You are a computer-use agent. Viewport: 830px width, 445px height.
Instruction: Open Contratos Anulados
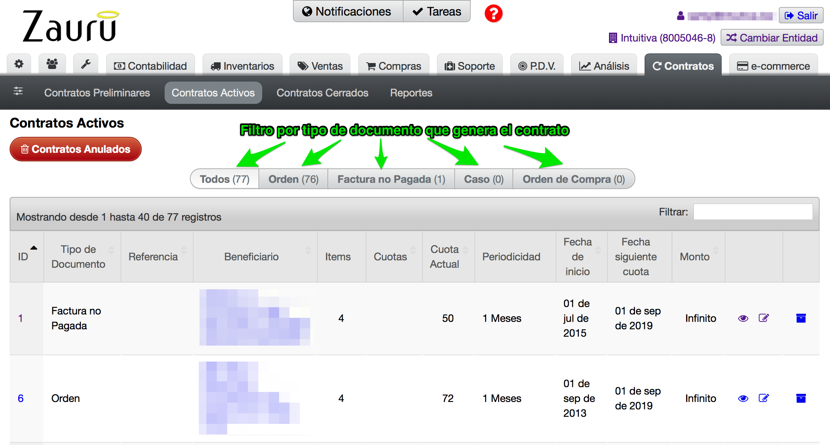(76, 149)
